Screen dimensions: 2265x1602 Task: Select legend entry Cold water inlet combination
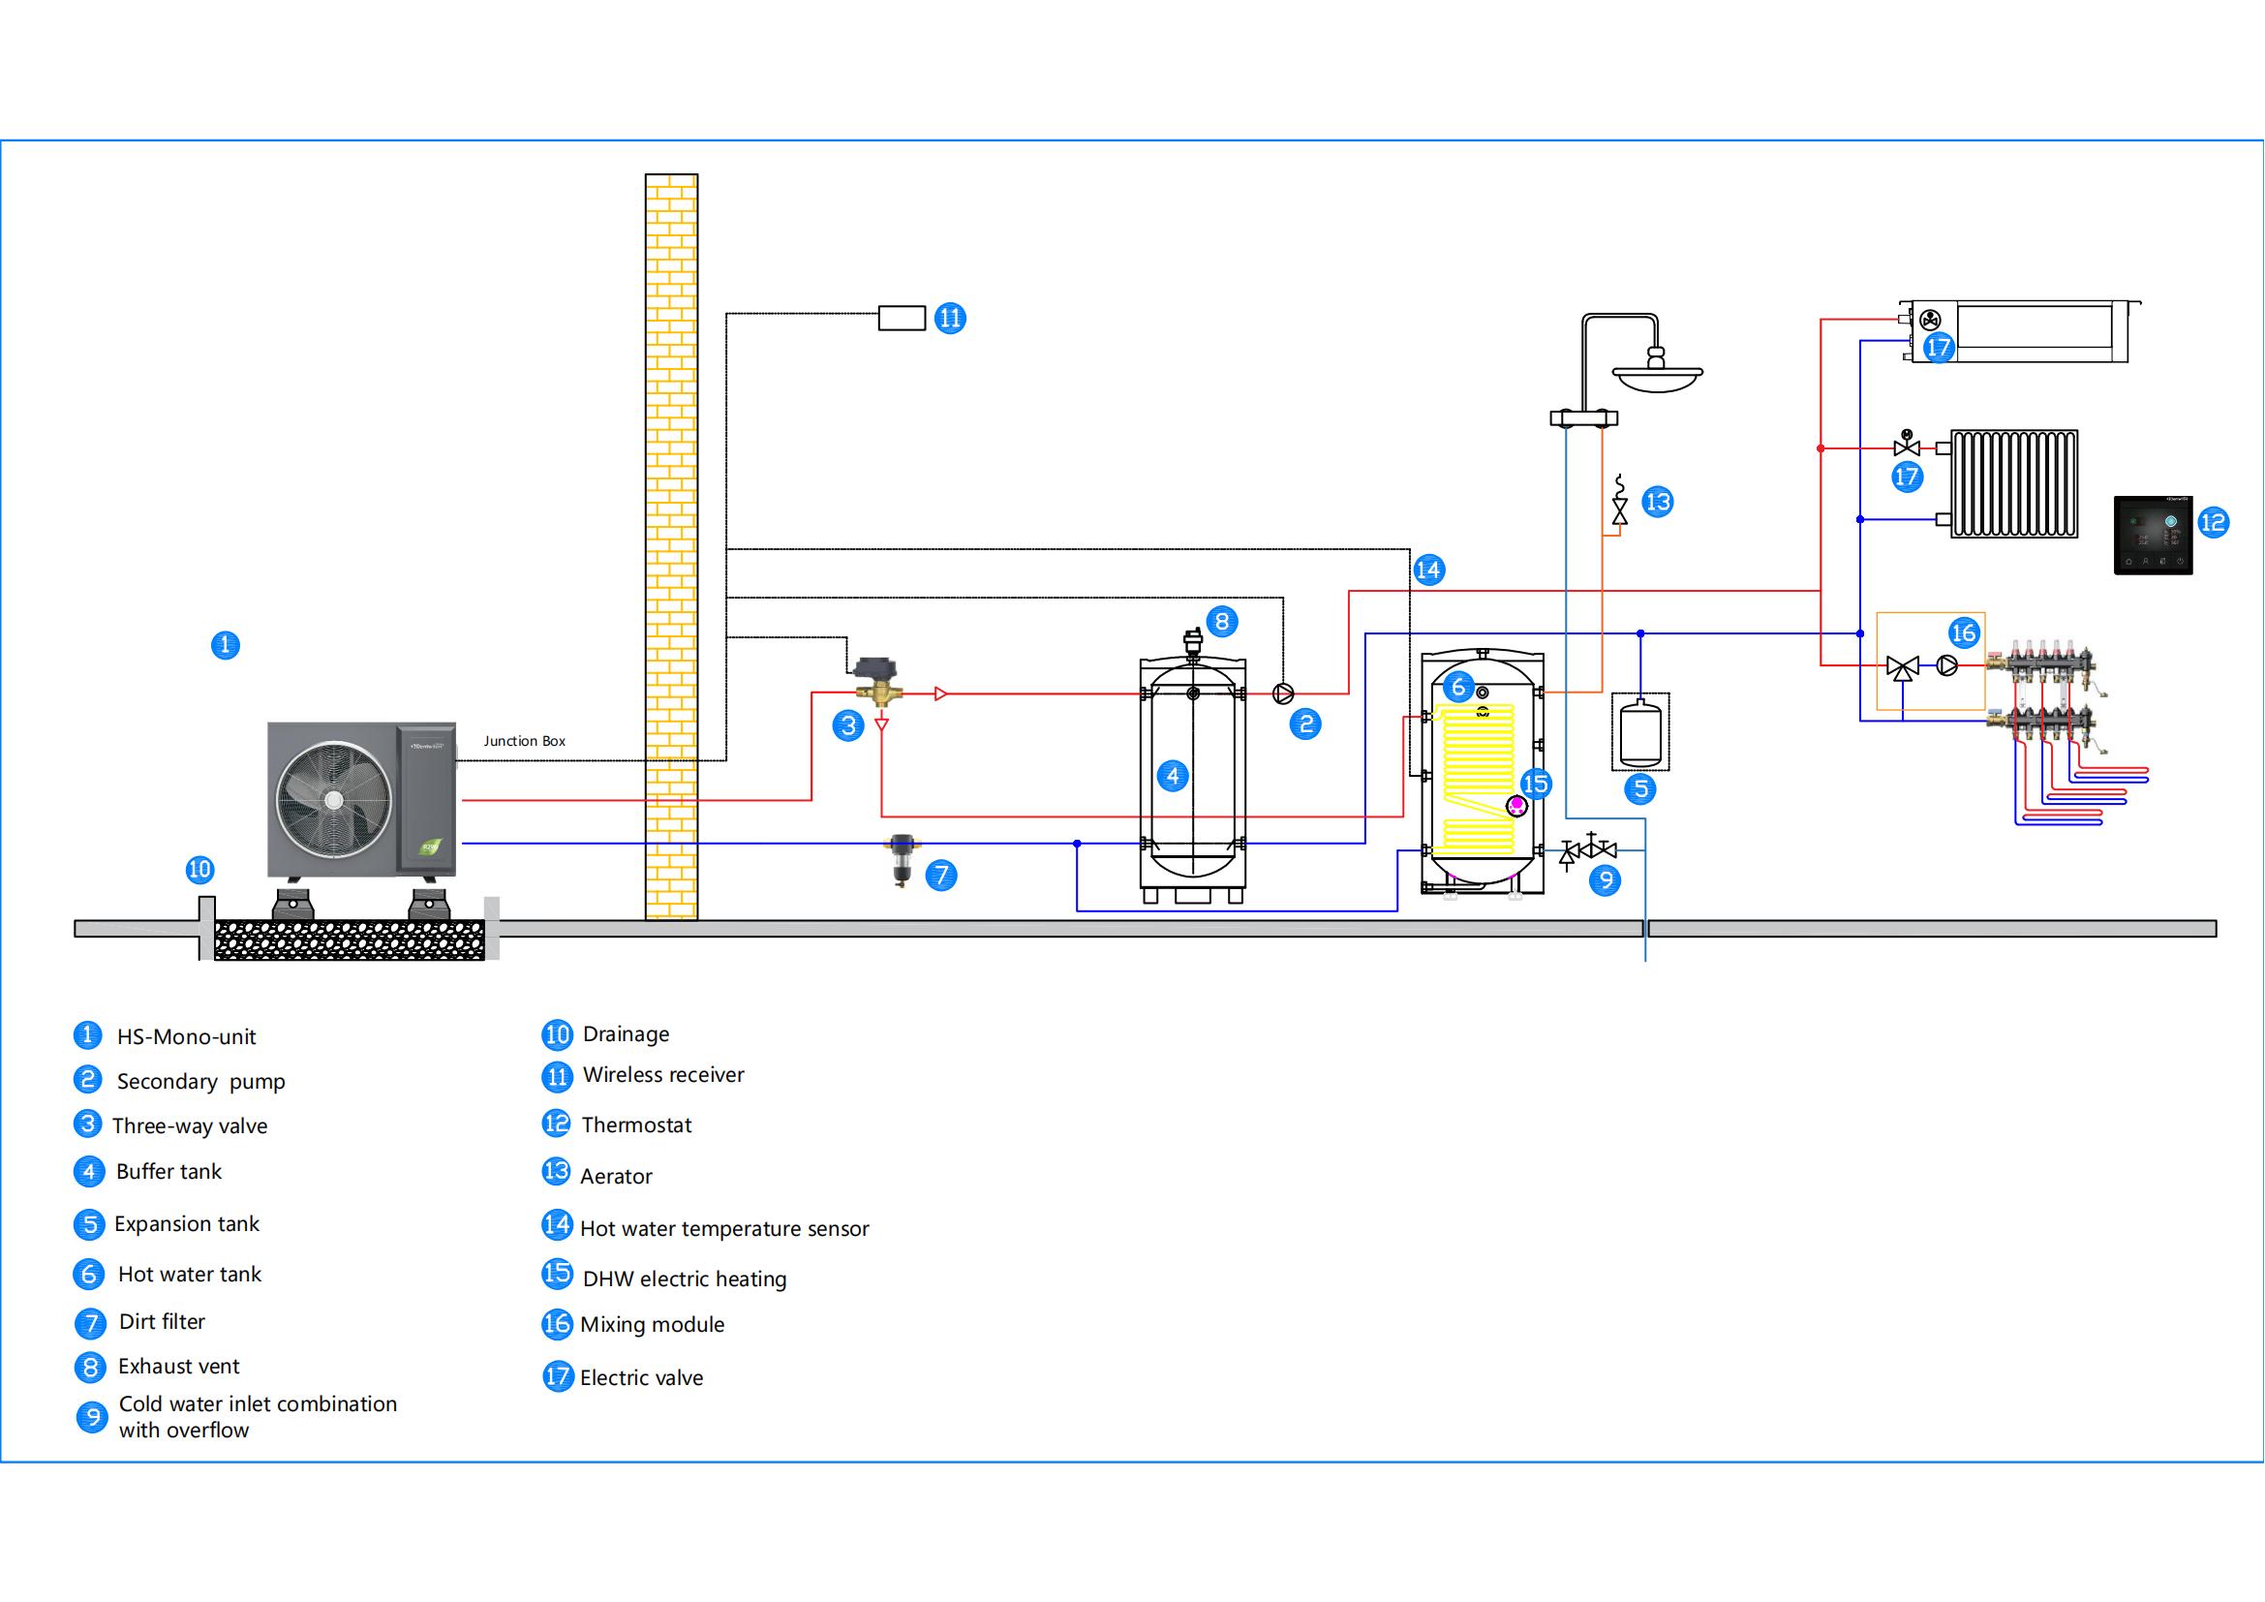258,1417
